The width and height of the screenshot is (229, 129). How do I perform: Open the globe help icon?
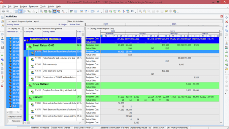(x=175, y=11)
